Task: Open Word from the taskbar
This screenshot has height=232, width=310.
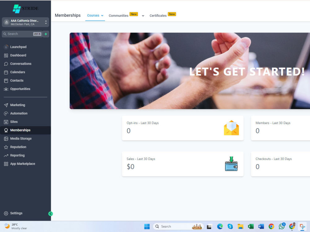Action: 261,226
